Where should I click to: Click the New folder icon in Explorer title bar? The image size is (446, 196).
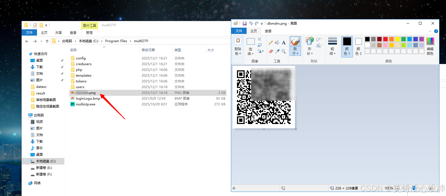tap(41, 25)
